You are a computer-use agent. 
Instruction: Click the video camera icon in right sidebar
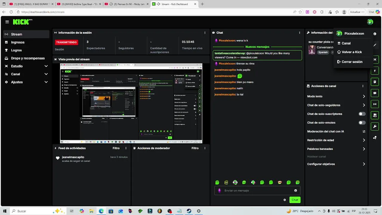click(375, 115)
